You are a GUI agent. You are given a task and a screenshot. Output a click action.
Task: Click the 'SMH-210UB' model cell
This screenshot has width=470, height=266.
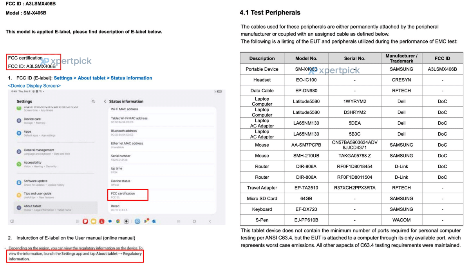pyautogui.click(x=306, y=156)
